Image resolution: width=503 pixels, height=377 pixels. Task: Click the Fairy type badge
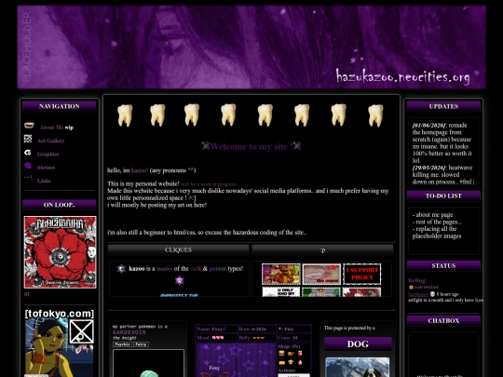pos(141,344)
